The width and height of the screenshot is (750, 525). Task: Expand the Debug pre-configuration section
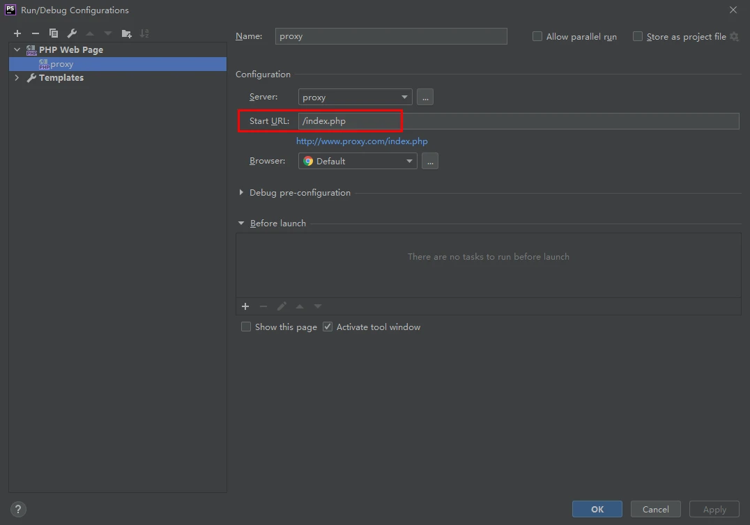point(242,193)
